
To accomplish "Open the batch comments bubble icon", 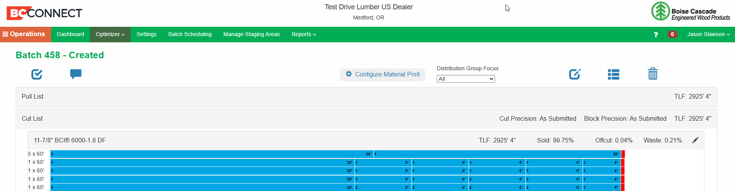I will 76,74.
